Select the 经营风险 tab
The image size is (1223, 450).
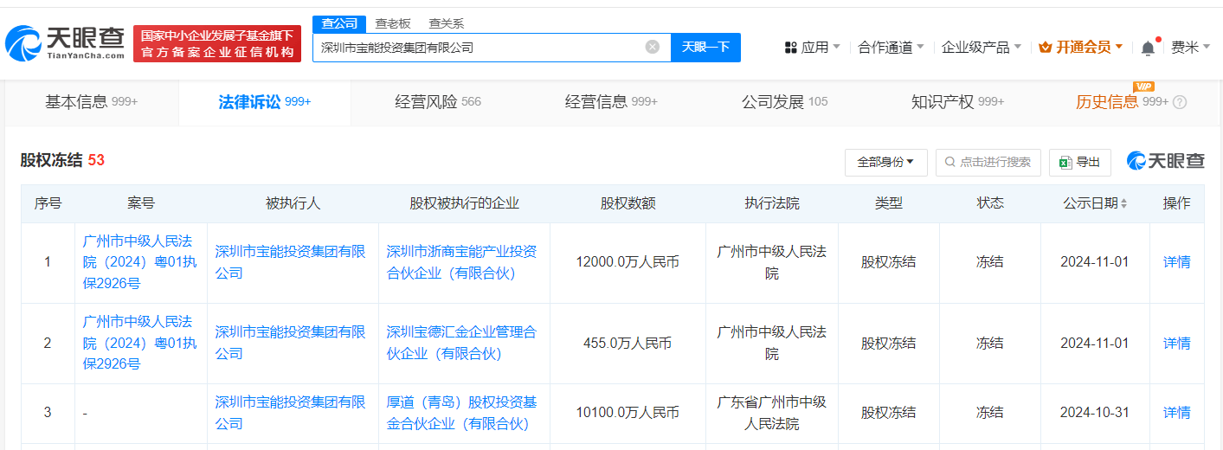click(x=437, y=102)
